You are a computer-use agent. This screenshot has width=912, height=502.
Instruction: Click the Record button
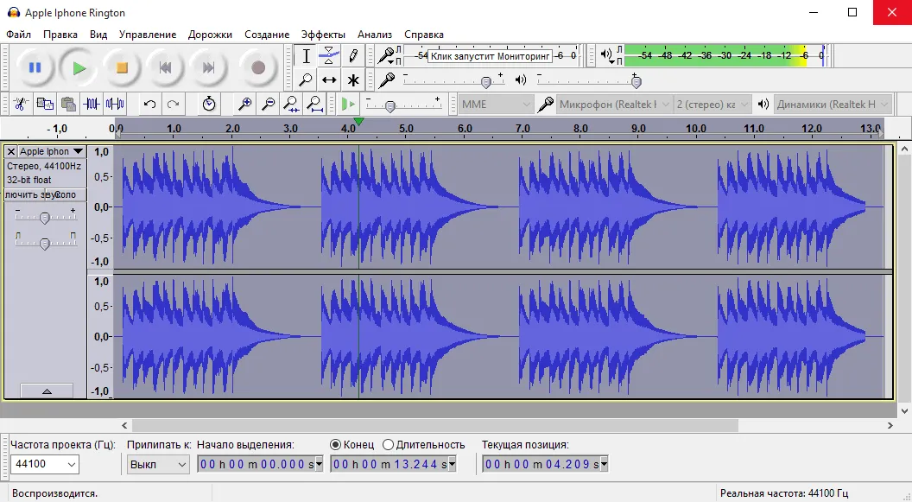(x=257, y=67)
